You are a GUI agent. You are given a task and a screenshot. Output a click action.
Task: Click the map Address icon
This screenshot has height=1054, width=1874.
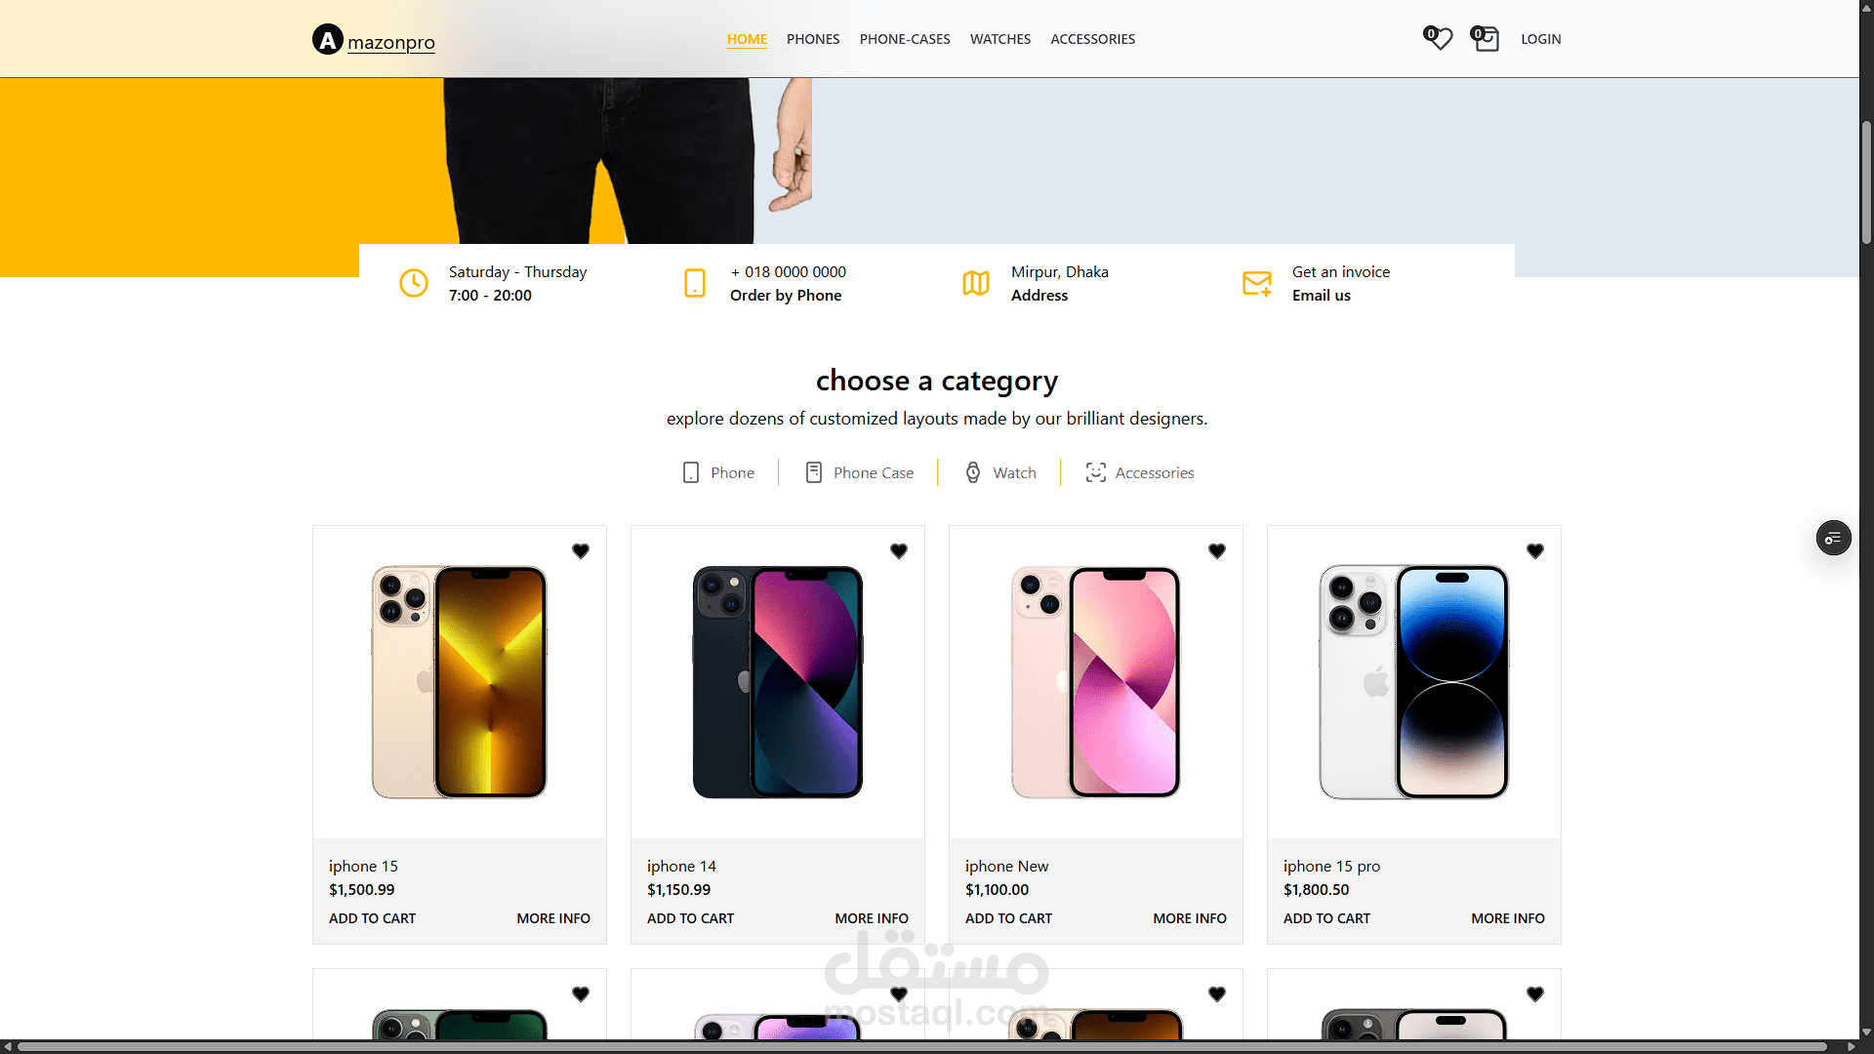(976, 283)
